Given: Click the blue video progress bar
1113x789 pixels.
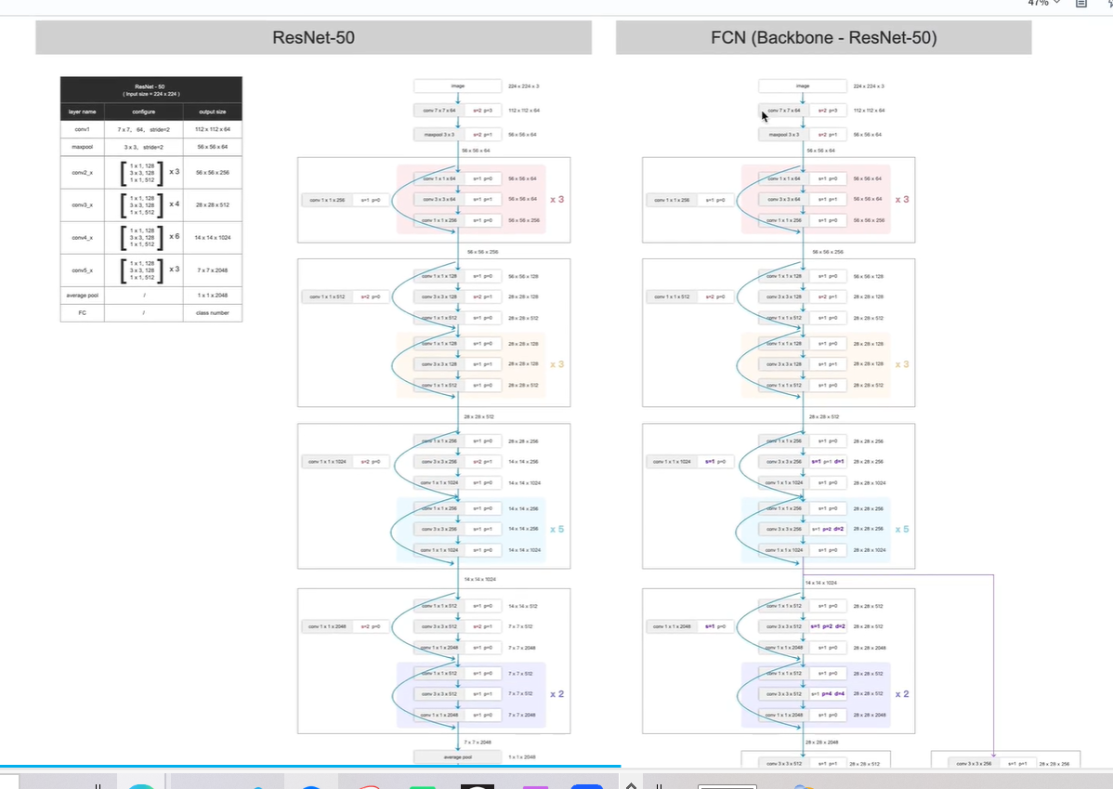Looking at the screenshot, I should coord(310,767).
